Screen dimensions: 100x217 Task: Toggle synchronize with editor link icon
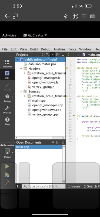click(x=52, y=55)
